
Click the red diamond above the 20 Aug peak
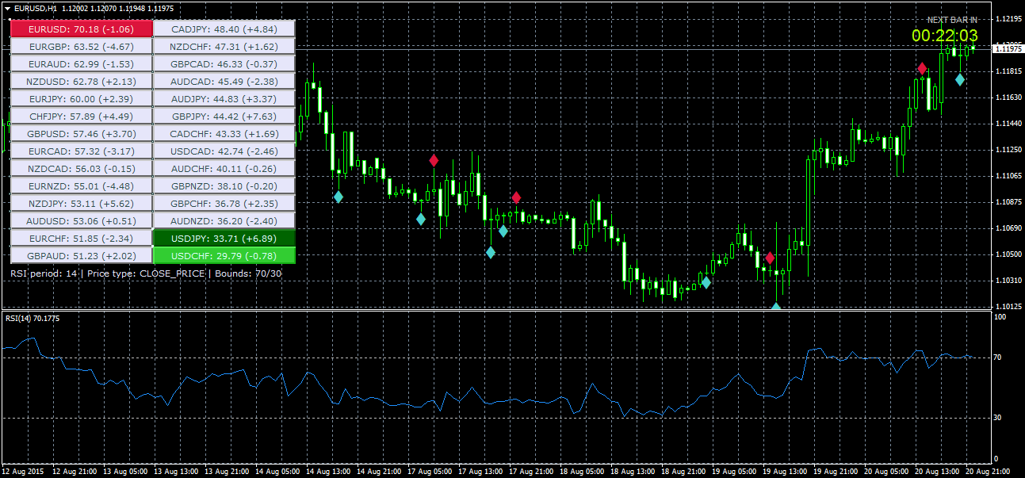pyautogui.click(x=922, y=69)
